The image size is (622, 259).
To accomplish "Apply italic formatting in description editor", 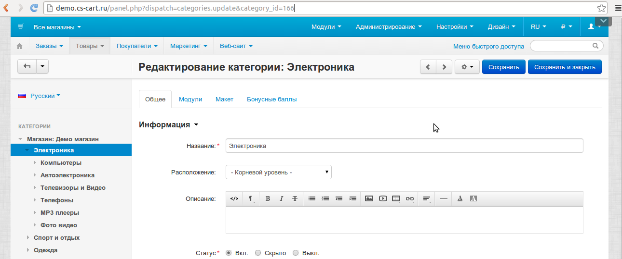I will (281, 198).
